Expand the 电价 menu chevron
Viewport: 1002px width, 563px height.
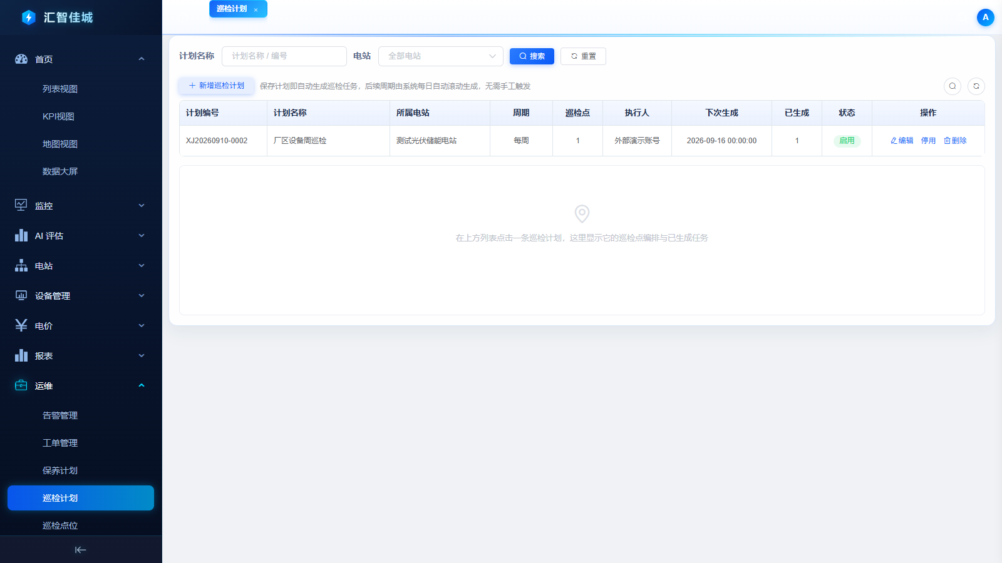(x=142, y=325)
